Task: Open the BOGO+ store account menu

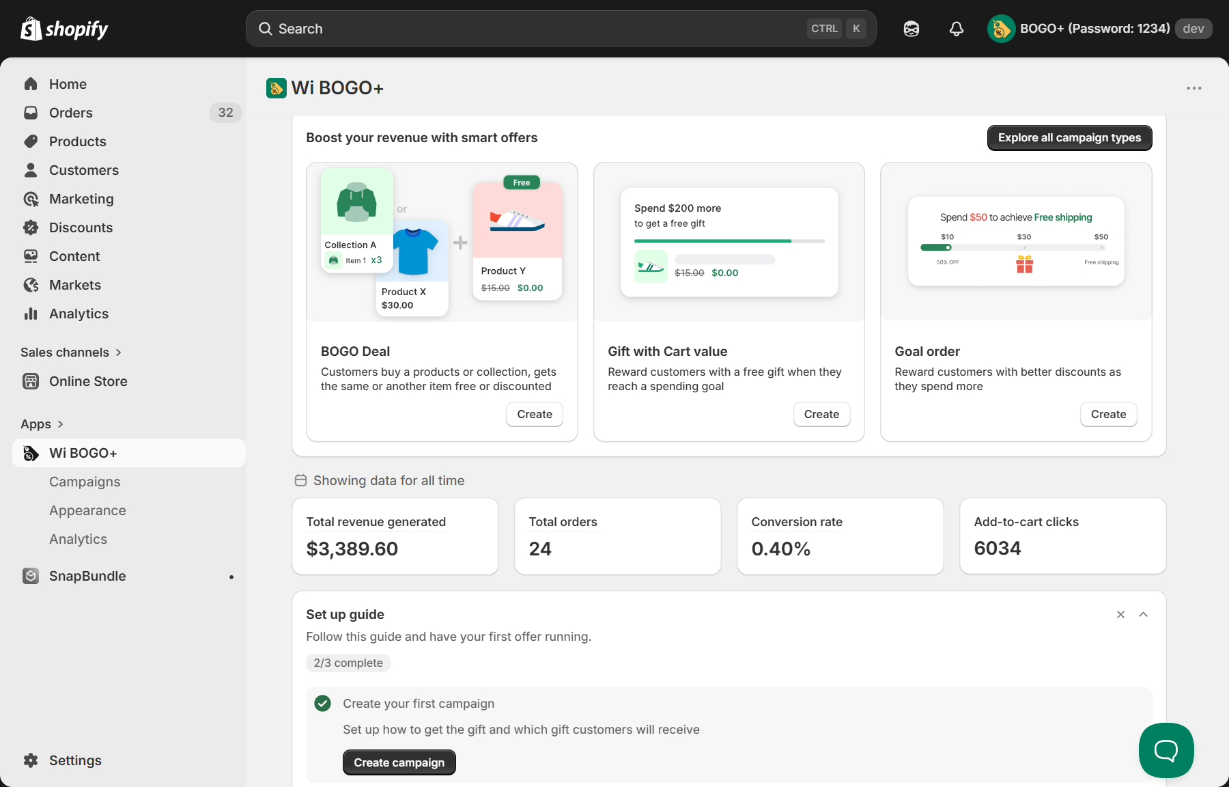Action: point(1099,29)
